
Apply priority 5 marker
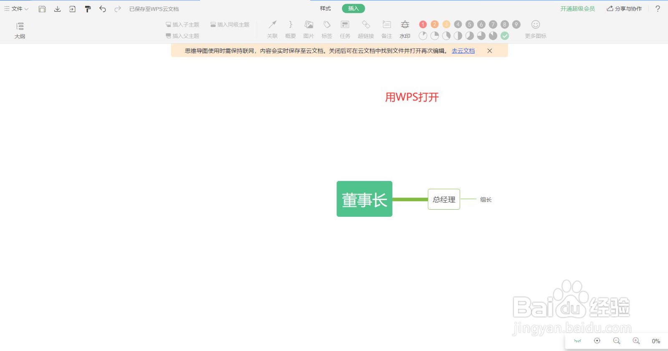pos(470,25)
